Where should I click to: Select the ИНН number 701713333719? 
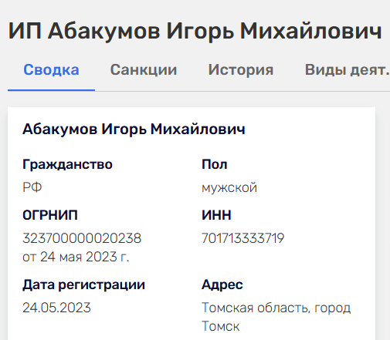coord(242,238)
